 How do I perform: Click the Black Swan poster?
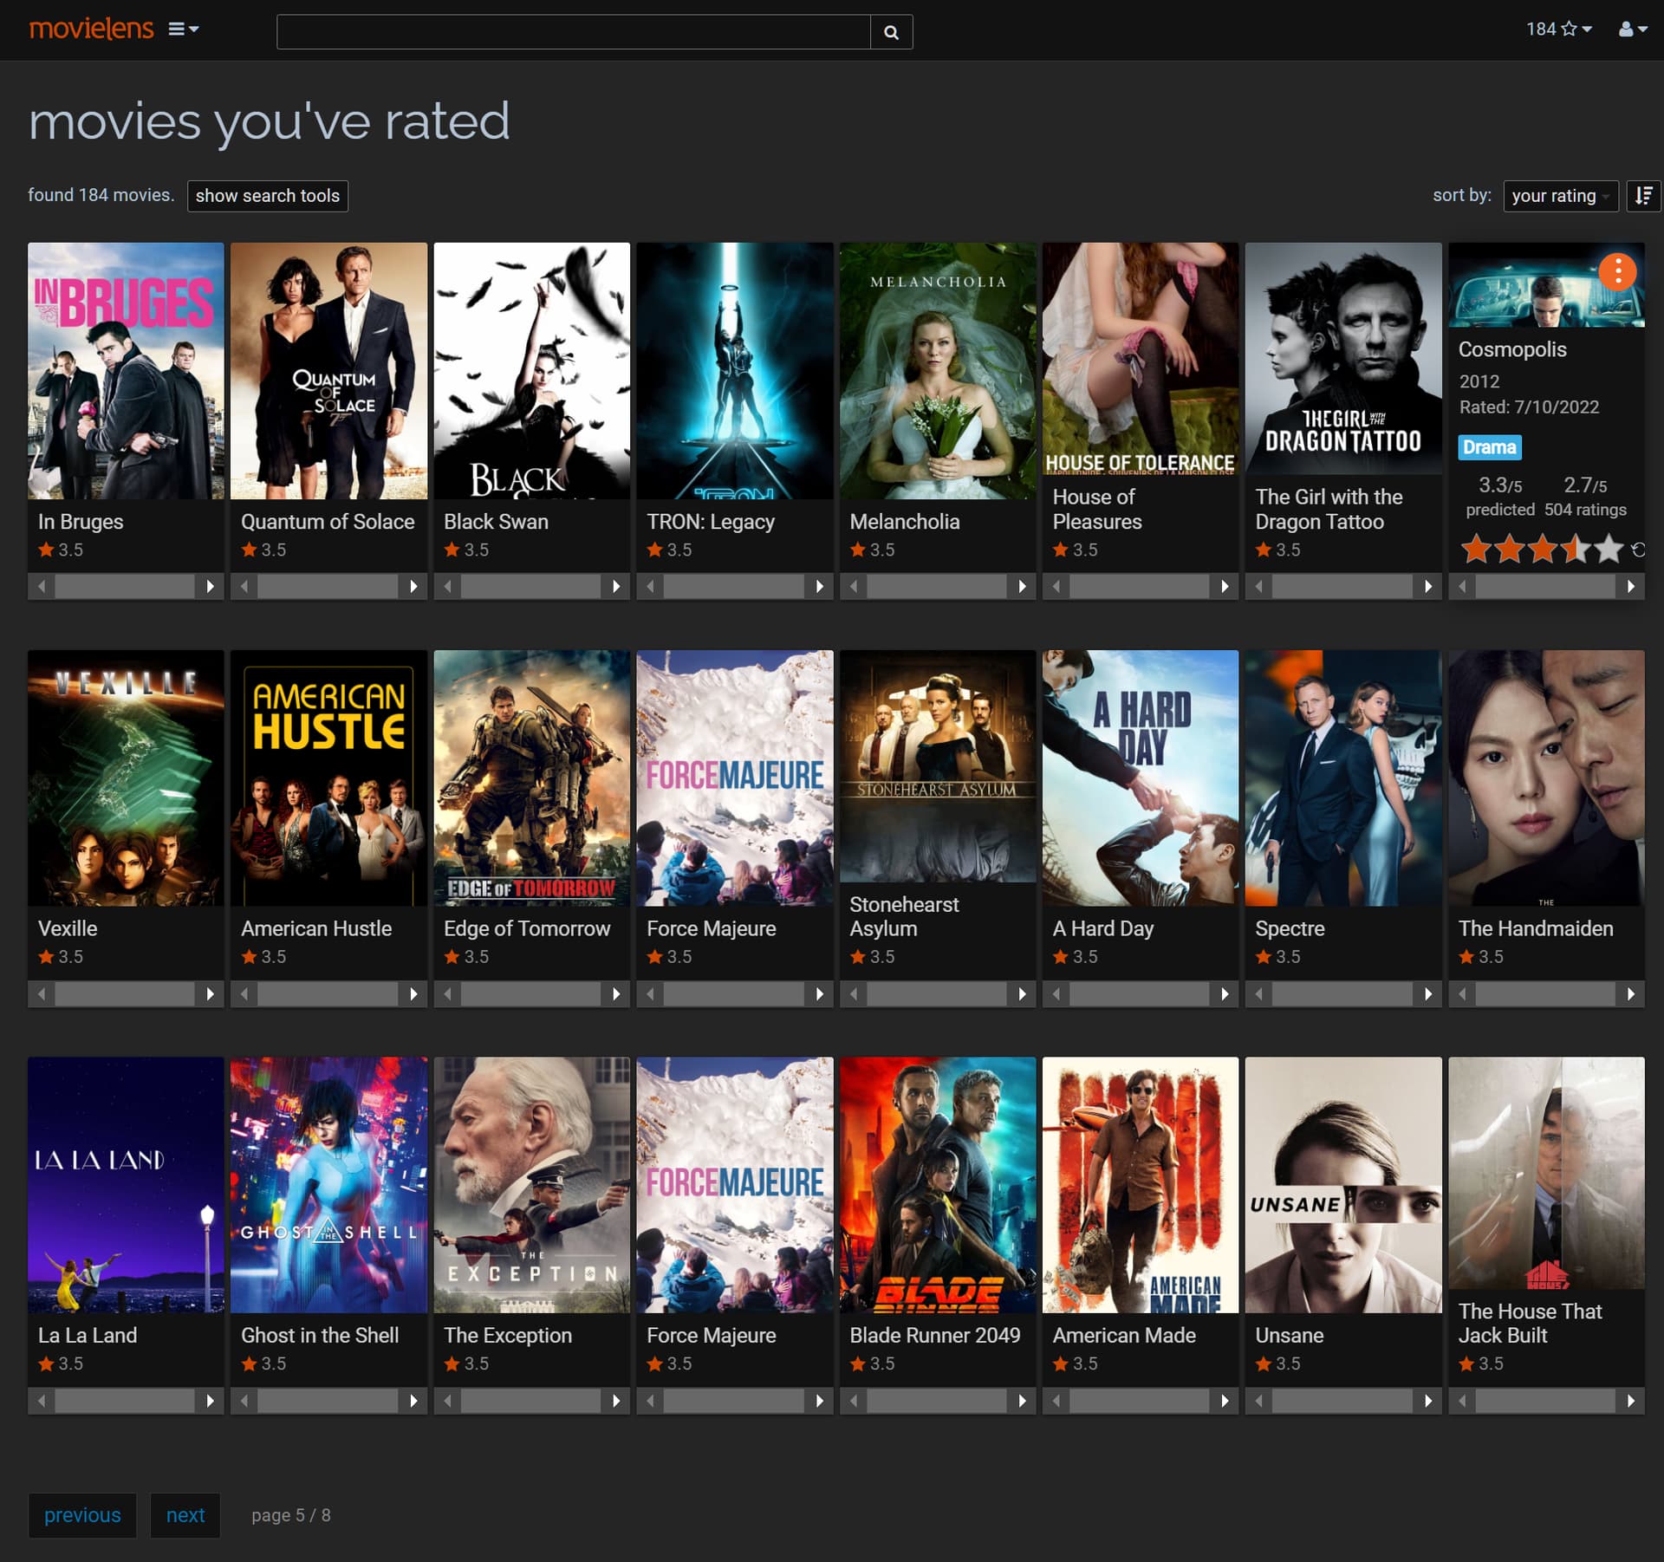point(531,371)
